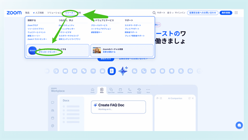The width and height of the screenshot is (248, 140).
Task: Switch to the Phone tab in Workplace
Action: point(129,91)
